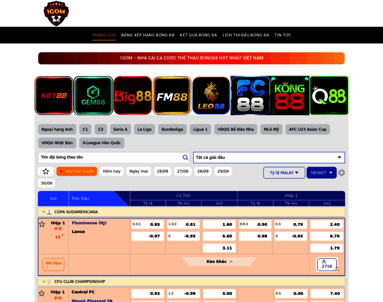
Task: Select the 30/09 date tab
Action: coord(47,183)
